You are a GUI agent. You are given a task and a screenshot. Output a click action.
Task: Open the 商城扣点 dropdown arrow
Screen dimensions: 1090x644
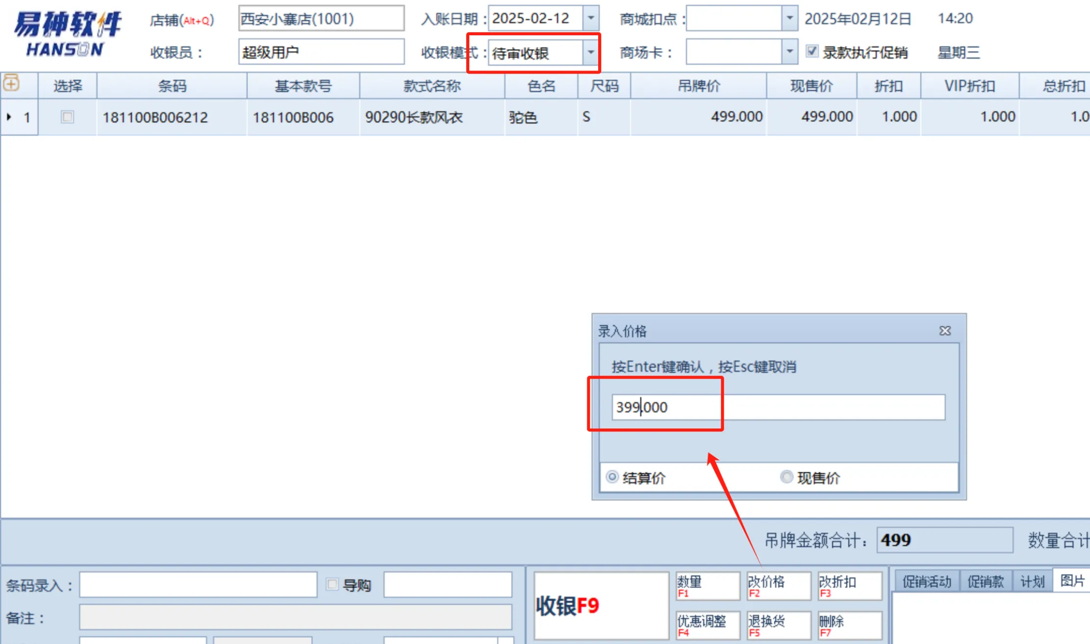pyautogui.click(x=789, y=18)
